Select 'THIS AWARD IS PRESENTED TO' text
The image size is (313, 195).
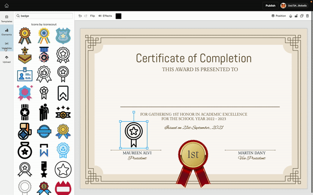pyautogui.click(x=200, y=70)
